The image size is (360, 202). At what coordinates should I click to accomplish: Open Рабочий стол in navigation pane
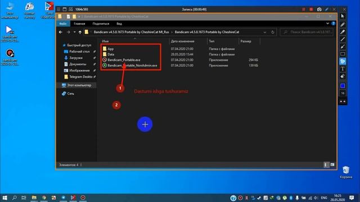tap(79, 52)
